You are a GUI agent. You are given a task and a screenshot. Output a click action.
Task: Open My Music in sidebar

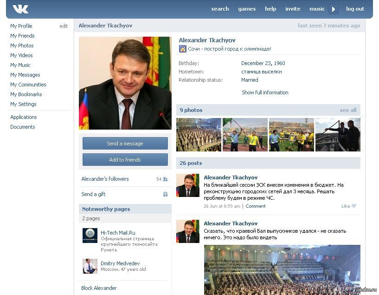click(20, 65)
